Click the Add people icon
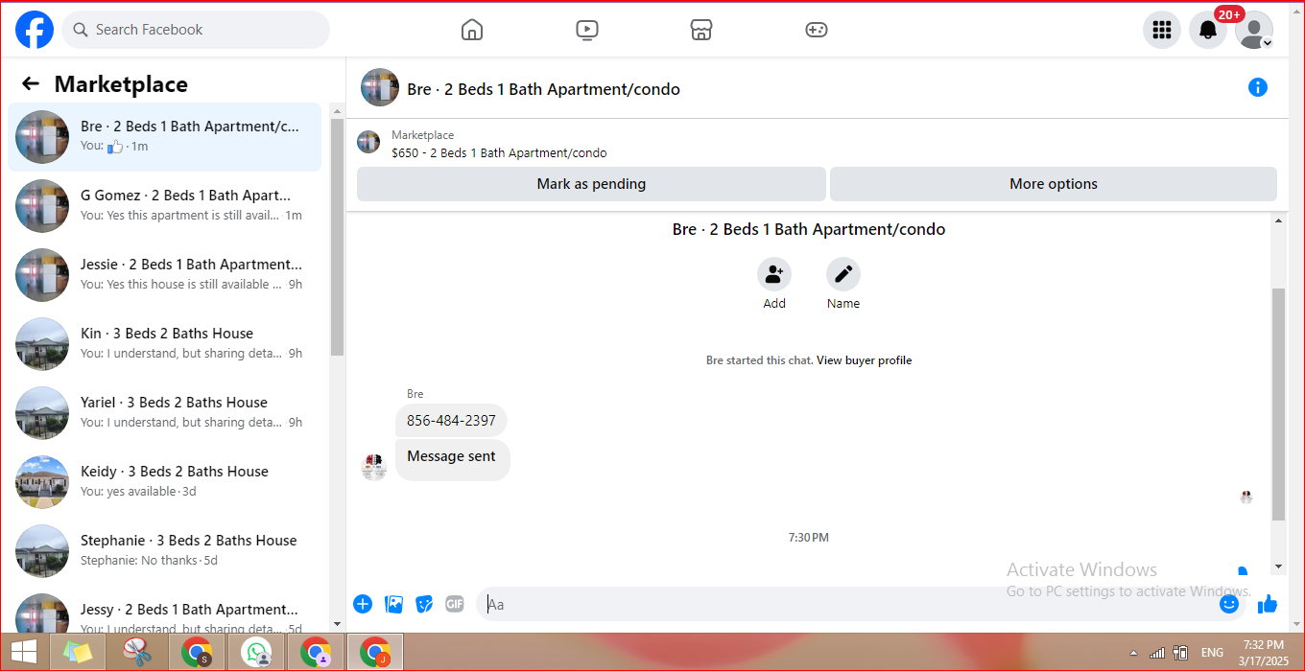The width and height of the screenshot is (1305, 671). [x=774, y=274]
